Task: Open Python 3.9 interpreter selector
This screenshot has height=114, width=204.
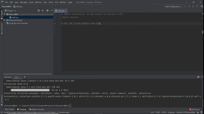Action: [x=186, y=112]
